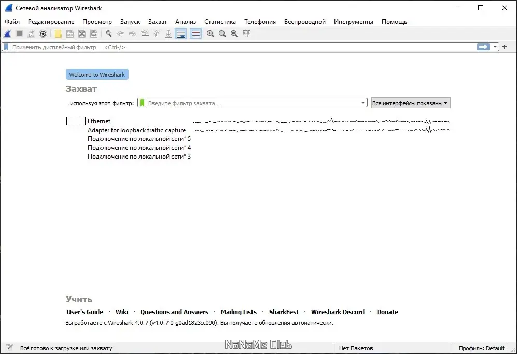
Task: Click the Go to specified packet icon
Action: (x=145, y=34)
